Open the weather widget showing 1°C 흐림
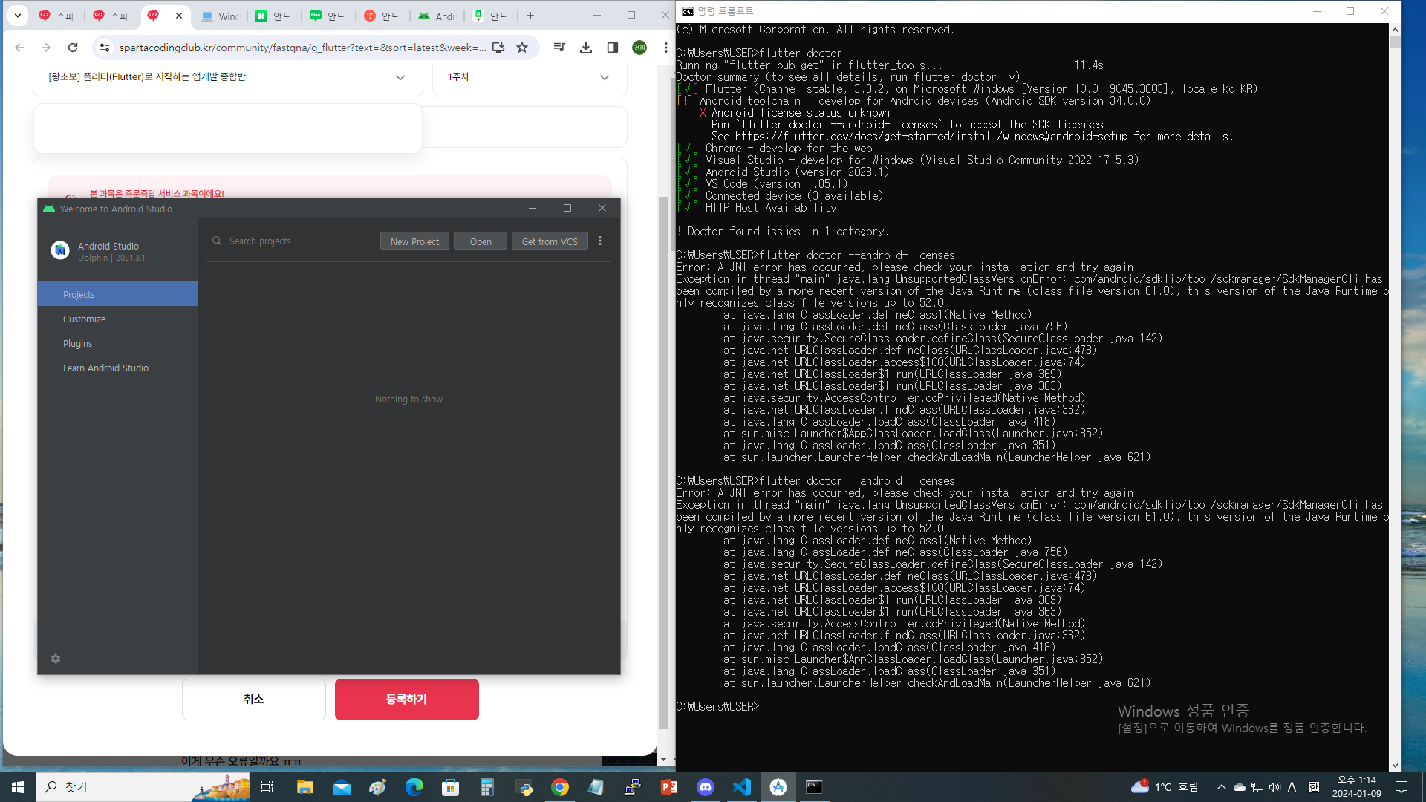Image resolution: width=1426 pixels, height=802 pixels. [1165, 787]
